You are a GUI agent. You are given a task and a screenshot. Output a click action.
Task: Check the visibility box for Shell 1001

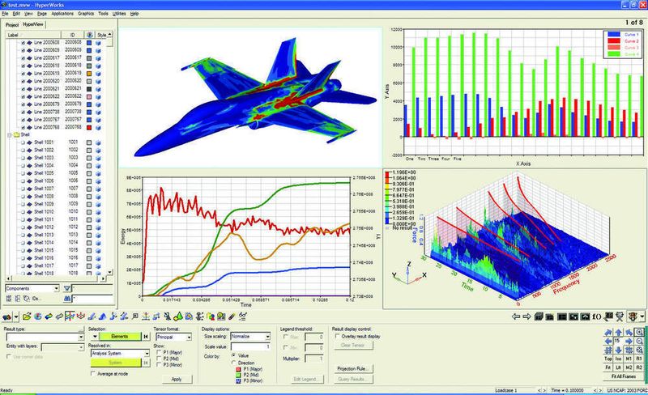tap(23, 142)
